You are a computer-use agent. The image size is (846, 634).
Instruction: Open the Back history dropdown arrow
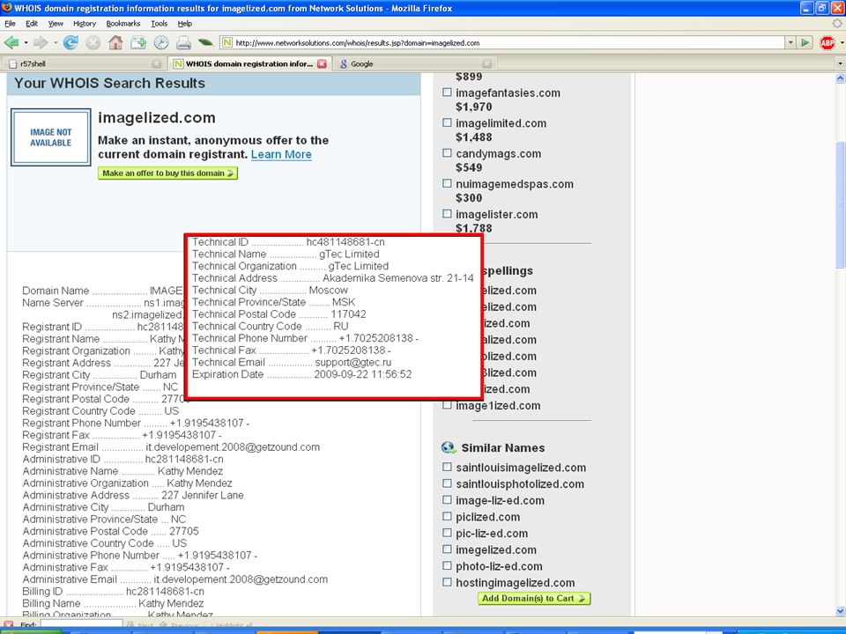[26, 42]
